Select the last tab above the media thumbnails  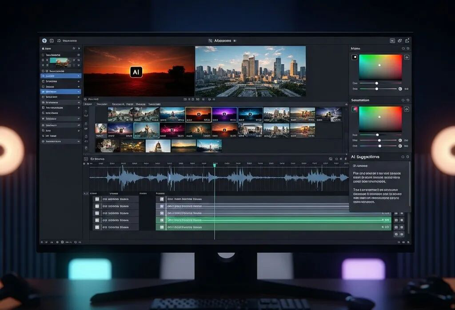154,104
